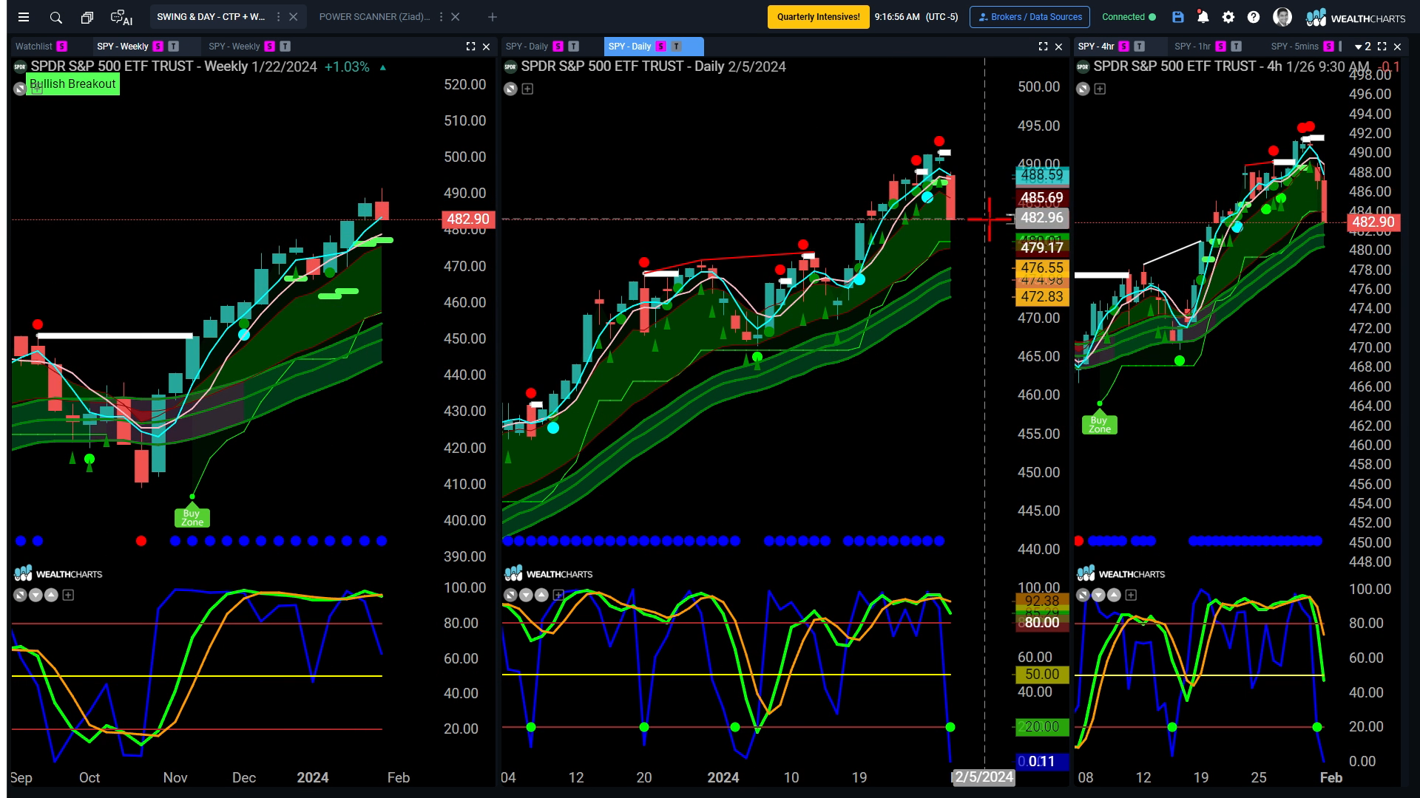Click the S badge on the Watchlist tab
Image resolution: width=1420 pixels, height=798 pixels.
(62, 47)
